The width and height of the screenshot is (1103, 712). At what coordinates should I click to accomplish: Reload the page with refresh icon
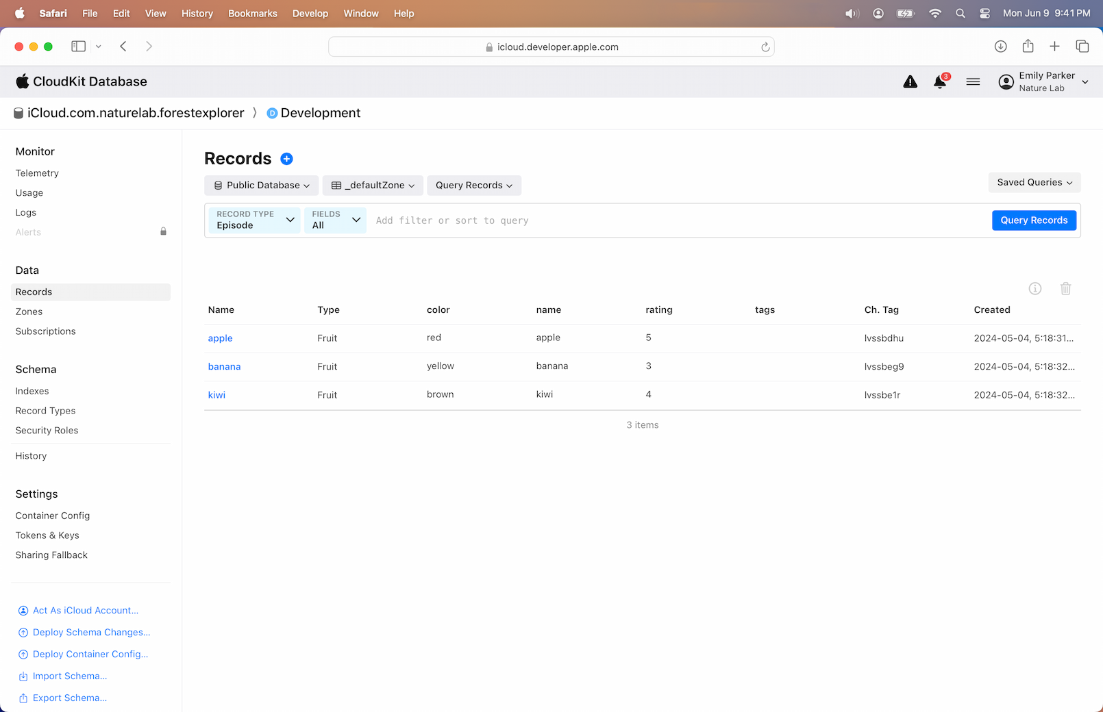[x=765, y=47]
